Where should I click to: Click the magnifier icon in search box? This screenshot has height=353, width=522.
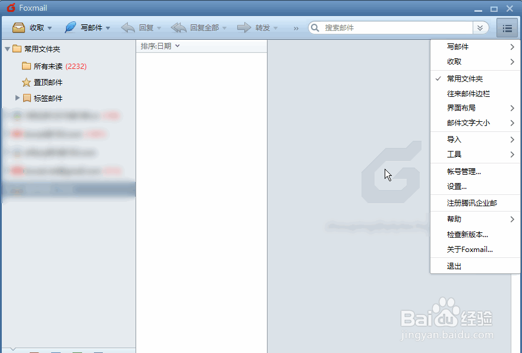click(315, 27)
